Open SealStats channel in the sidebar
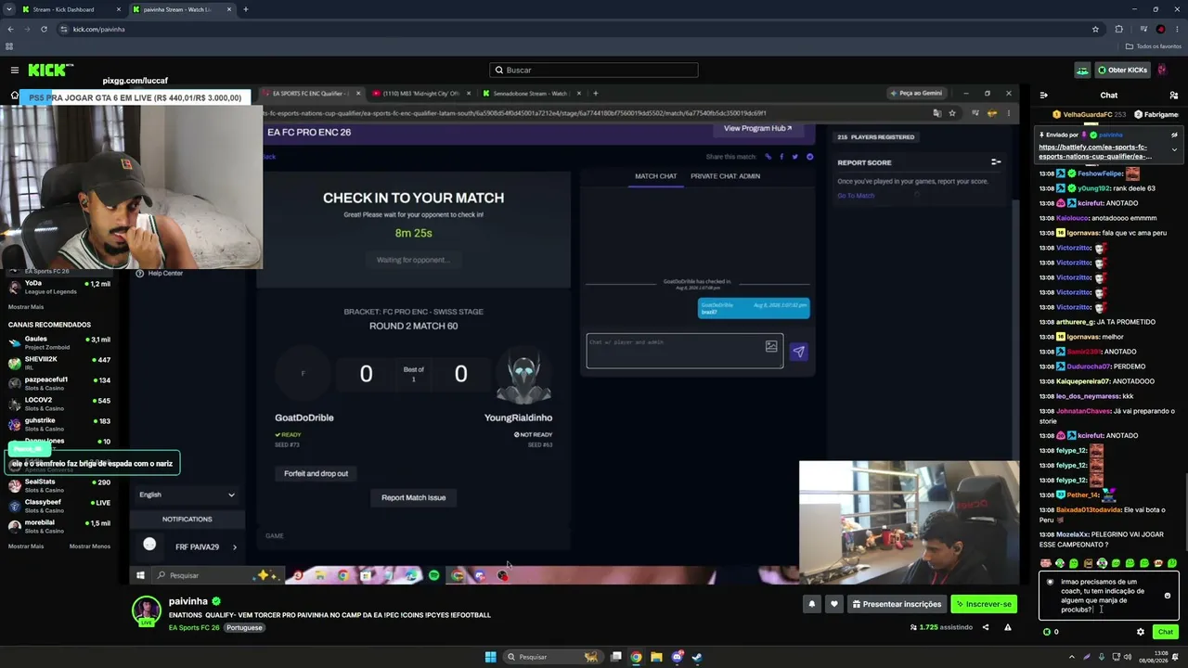This screenshot has height=668, width=1188. (59, 486)
